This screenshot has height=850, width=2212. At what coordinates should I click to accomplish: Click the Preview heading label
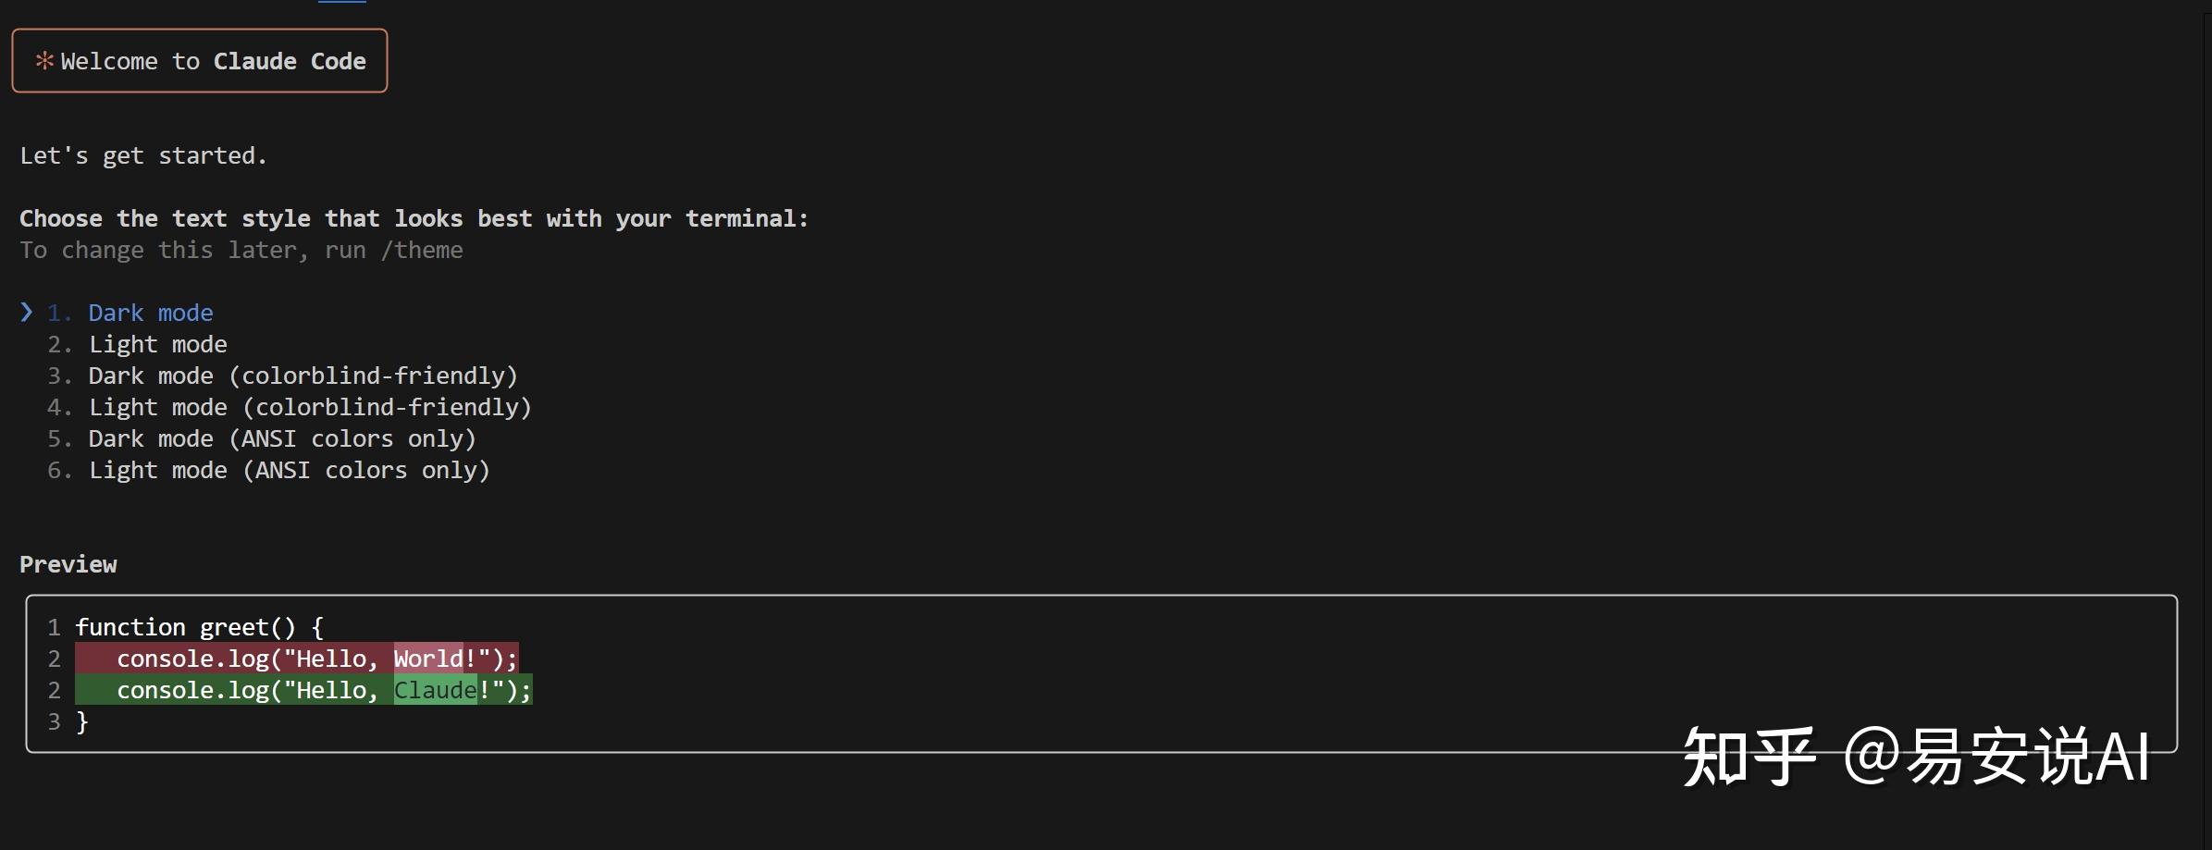click(x=68, y=564)
